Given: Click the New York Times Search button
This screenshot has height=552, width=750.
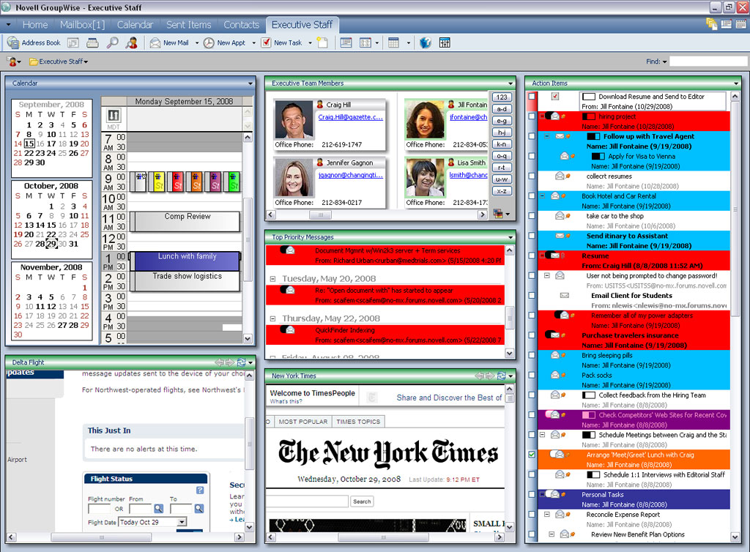Looking at the screenshot, I should tap(362, 501).
